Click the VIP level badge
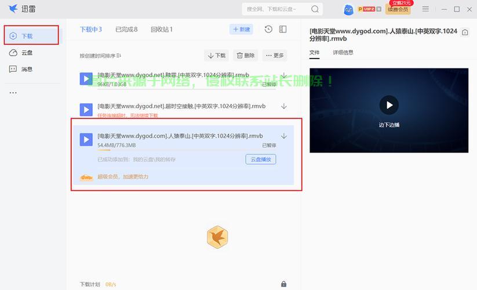 tap(369, 9)
